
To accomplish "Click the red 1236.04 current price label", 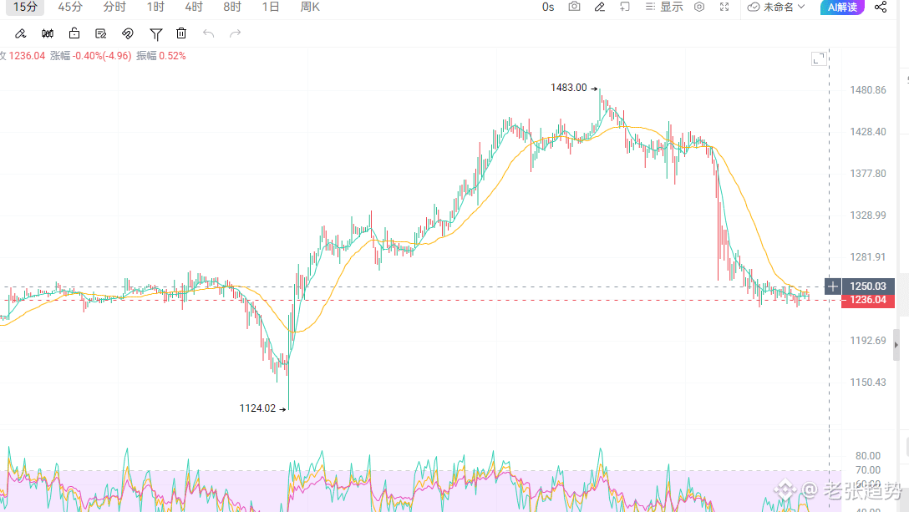I will (868, 300).
